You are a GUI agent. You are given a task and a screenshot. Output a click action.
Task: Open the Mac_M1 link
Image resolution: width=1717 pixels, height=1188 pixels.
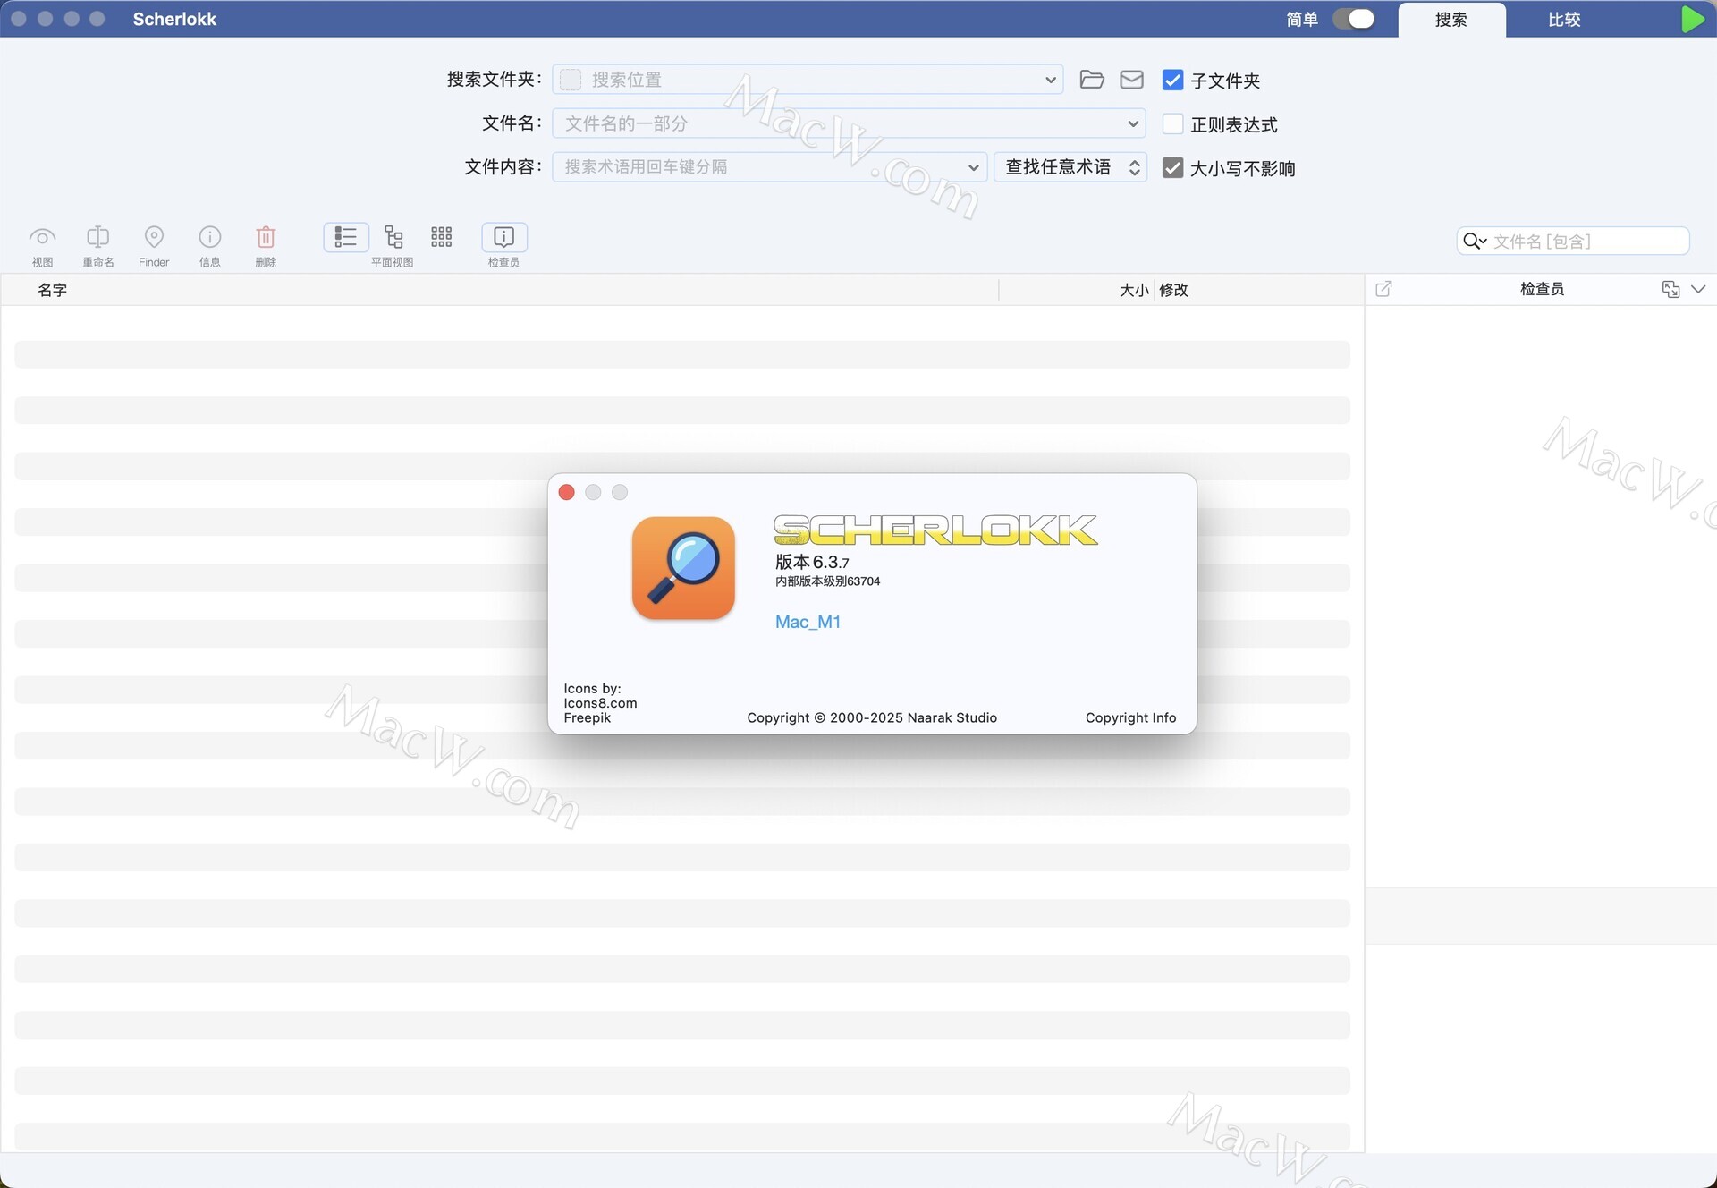pyautogui.click(x=808, y=622)
